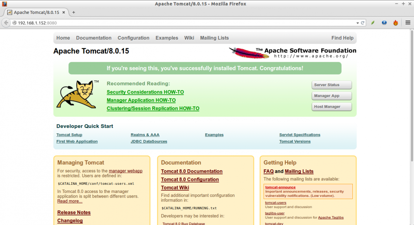Screen dimensions: 414x225
Task: Open the Changelog link
Action: (x=70, y=220)
